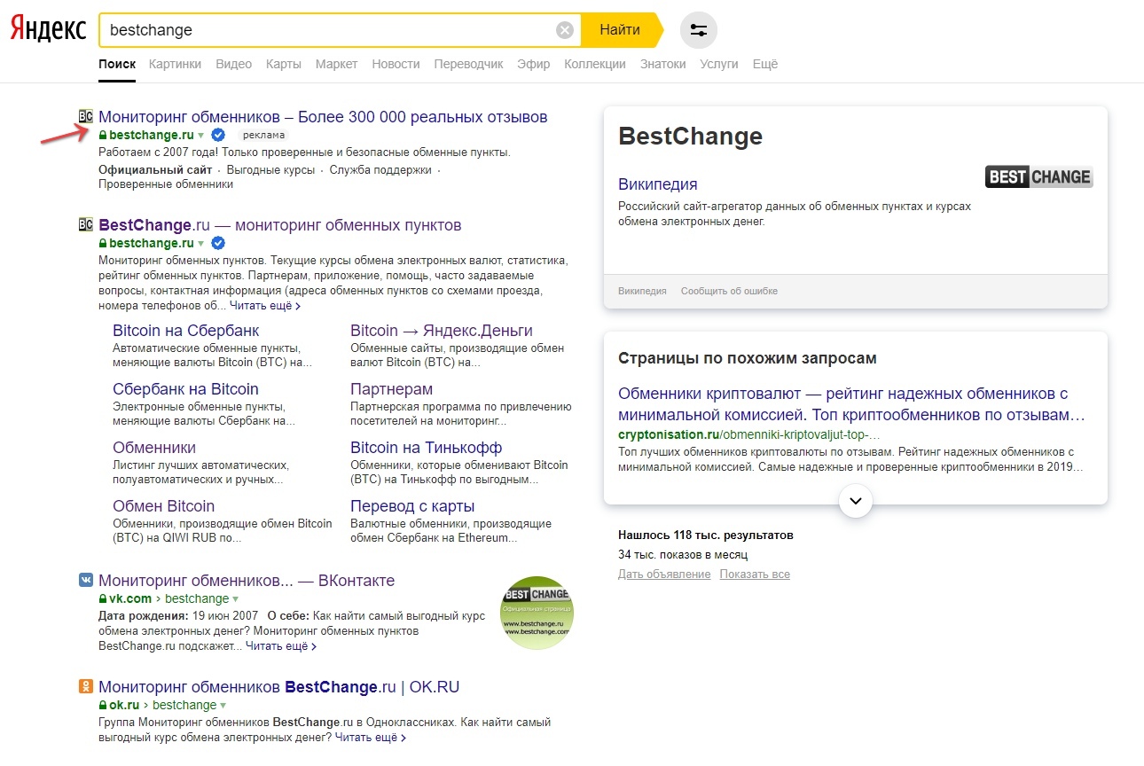Click the BC favicon beside the ad result

(x=86, y=117)
